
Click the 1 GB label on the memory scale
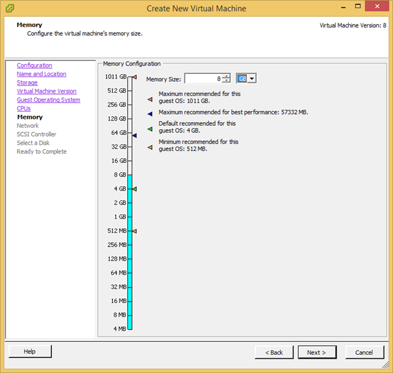[120, 217]
